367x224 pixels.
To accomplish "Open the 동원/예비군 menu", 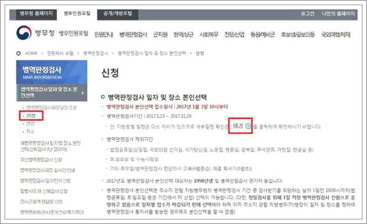I will [263, 35].
